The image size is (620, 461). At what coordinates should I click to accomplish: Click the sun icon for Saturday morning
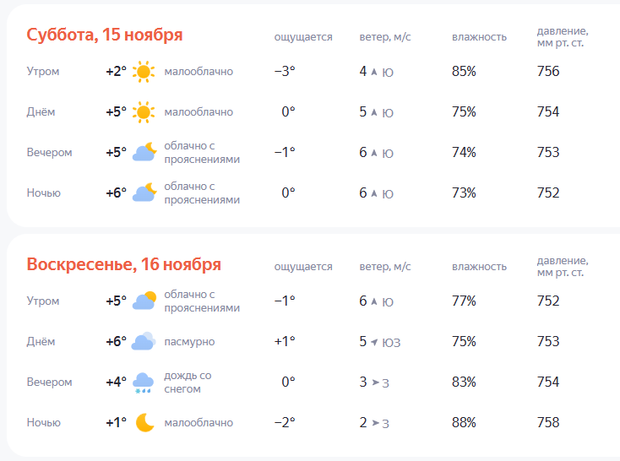pyautogui.click(x=144, y=72)
